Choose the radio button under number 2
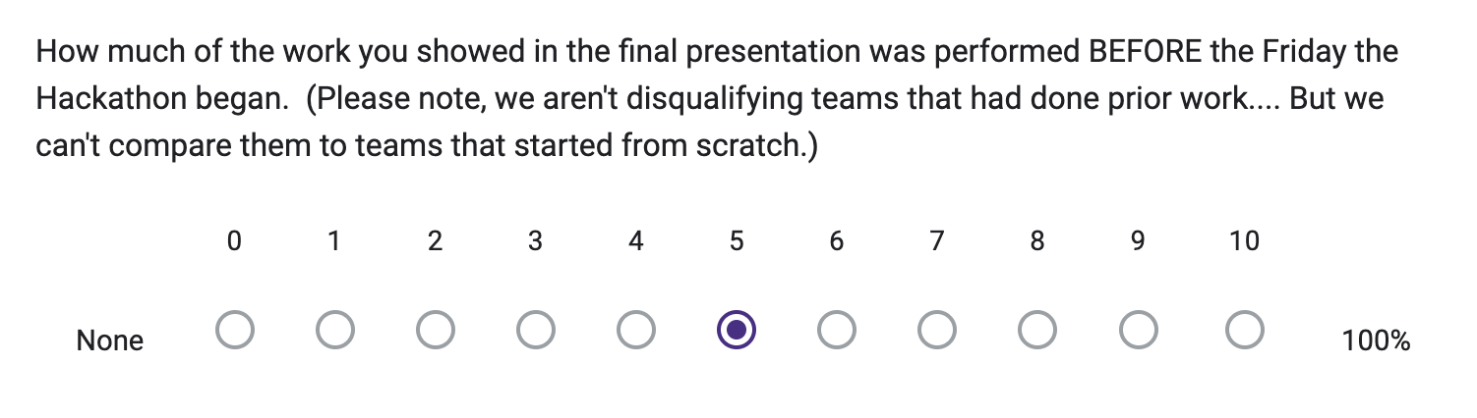 tap(436, 331)
